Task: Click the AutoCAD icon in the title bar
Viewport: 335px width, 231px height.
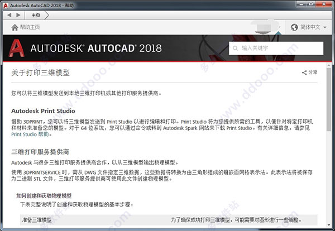Action: [6, 6]
